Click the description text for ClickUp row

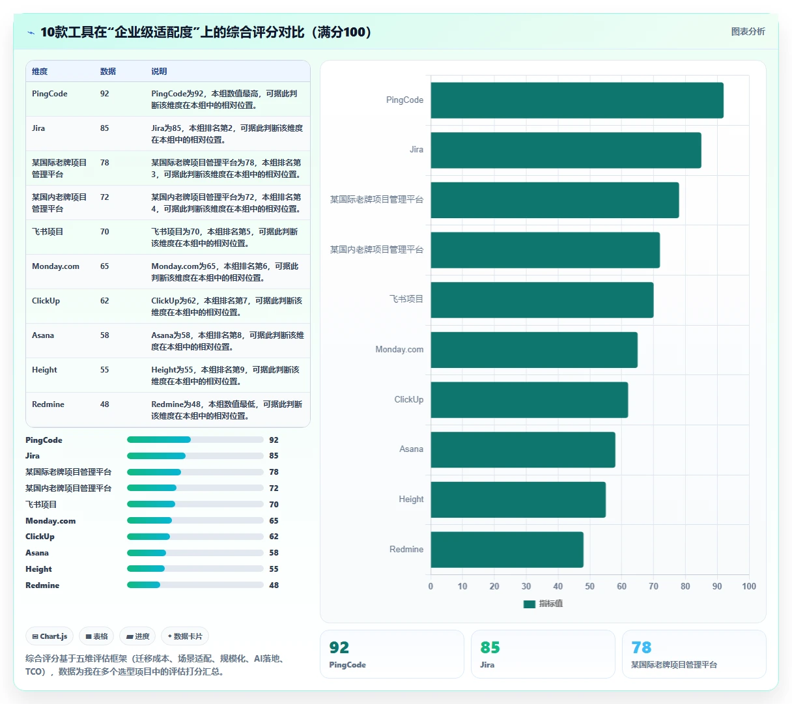click(227, 307)
